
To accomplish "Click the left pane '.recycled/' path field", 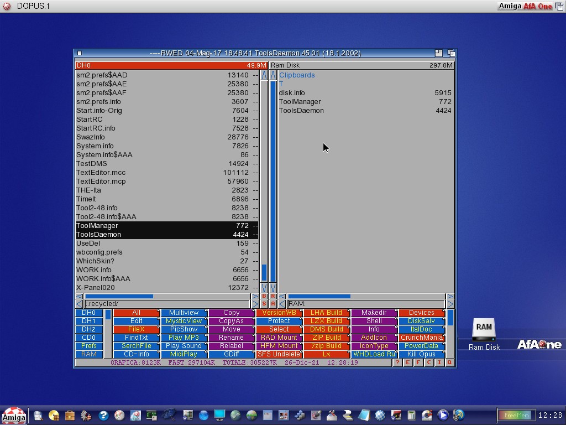I will pyautogui.click(x=166, y=304).
